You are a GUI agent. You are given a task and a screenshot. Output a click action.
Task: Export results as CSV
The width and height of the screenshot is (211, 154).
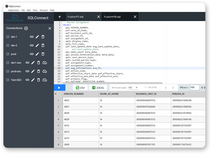coord(80,88)
